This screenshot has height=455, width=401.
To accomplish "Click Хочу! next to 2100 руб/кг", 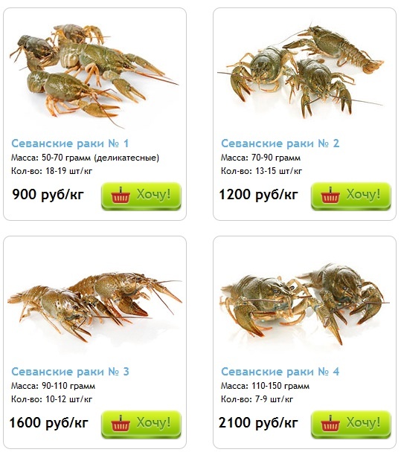I will pyautogui.click(x=350, y=424).
